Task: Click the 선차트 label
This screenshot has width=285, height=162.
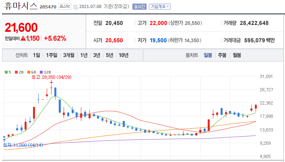Action: point(22,55)
